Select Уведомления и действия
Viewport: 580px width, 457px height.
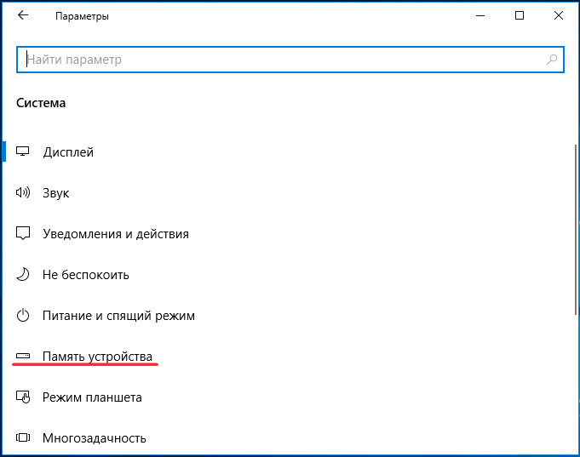click(116, 234)
